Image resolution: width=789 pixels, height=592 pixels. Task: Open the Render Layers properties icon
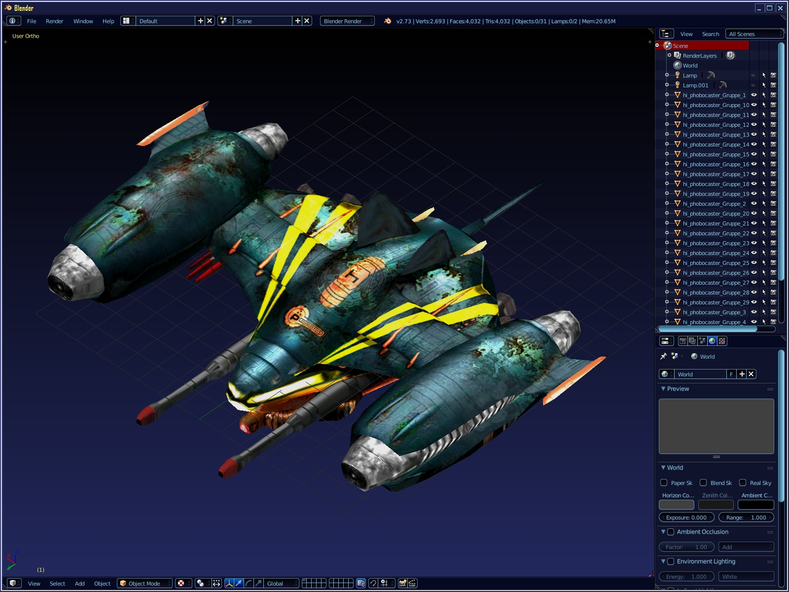pyautogui.click(x=692, y=341)
